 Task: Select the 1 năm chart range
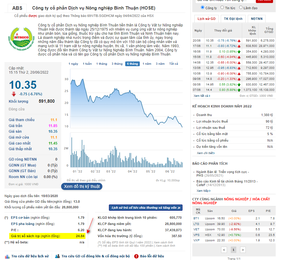[147, 64]
